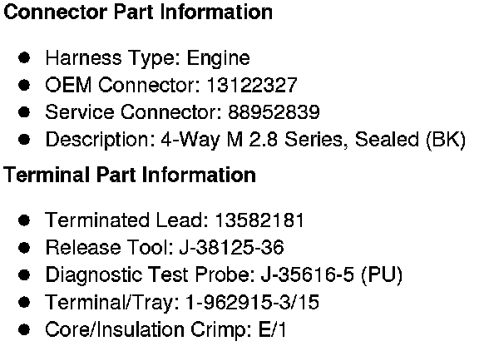
Task: Click the bullet beside Service Connector
Action: [24, 112]
